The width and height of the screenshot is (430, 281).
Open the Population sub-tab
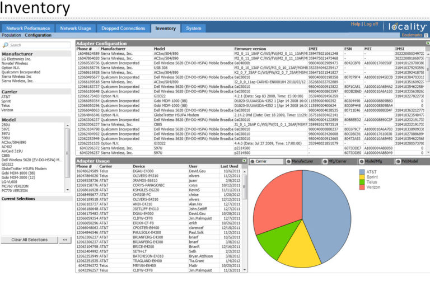pos(11,35)
